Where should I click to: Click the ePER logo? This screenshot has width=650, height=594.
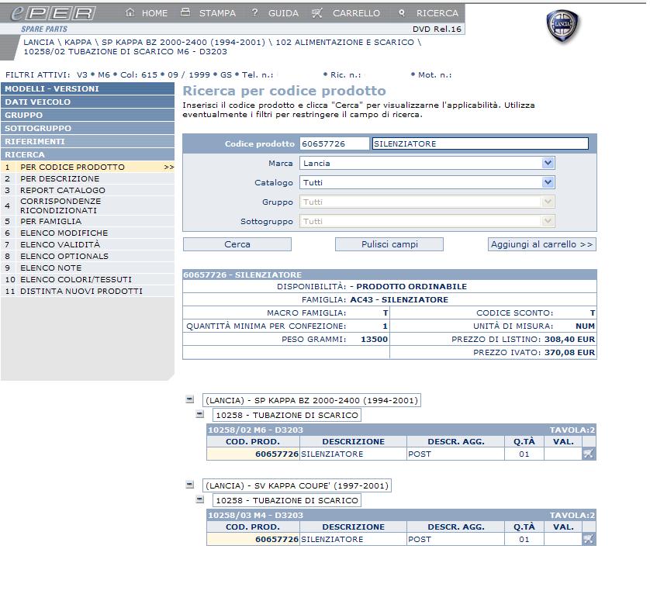54,13
